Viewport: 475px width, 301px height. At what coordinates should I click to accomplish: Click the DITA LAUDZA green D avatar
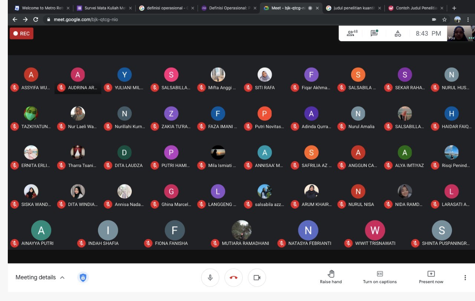[124, 153]
